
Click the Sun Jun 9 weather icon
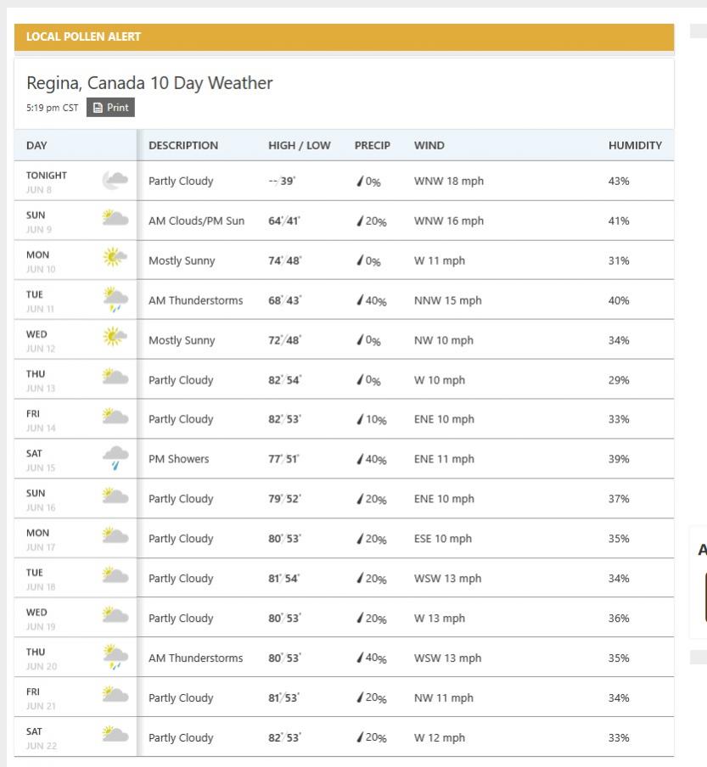click(x=115, y=221)
